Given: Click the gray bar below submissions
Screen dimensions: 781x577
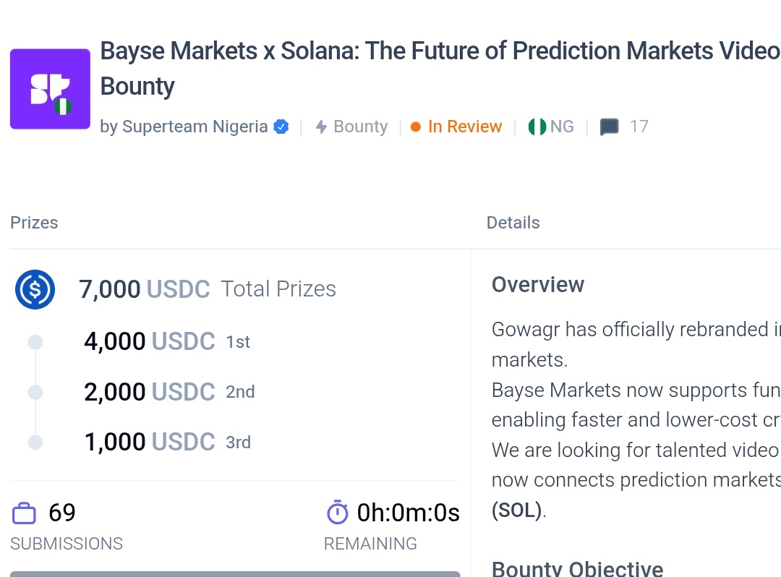Looking at the screenshot, I should (x=235, y=573).
